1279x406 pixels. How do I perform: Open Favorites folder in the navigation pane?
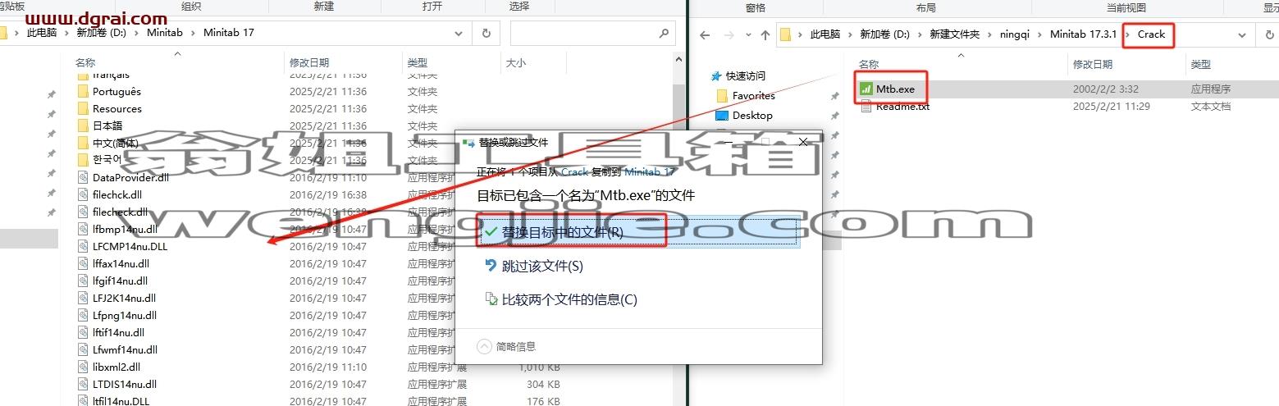753,96
